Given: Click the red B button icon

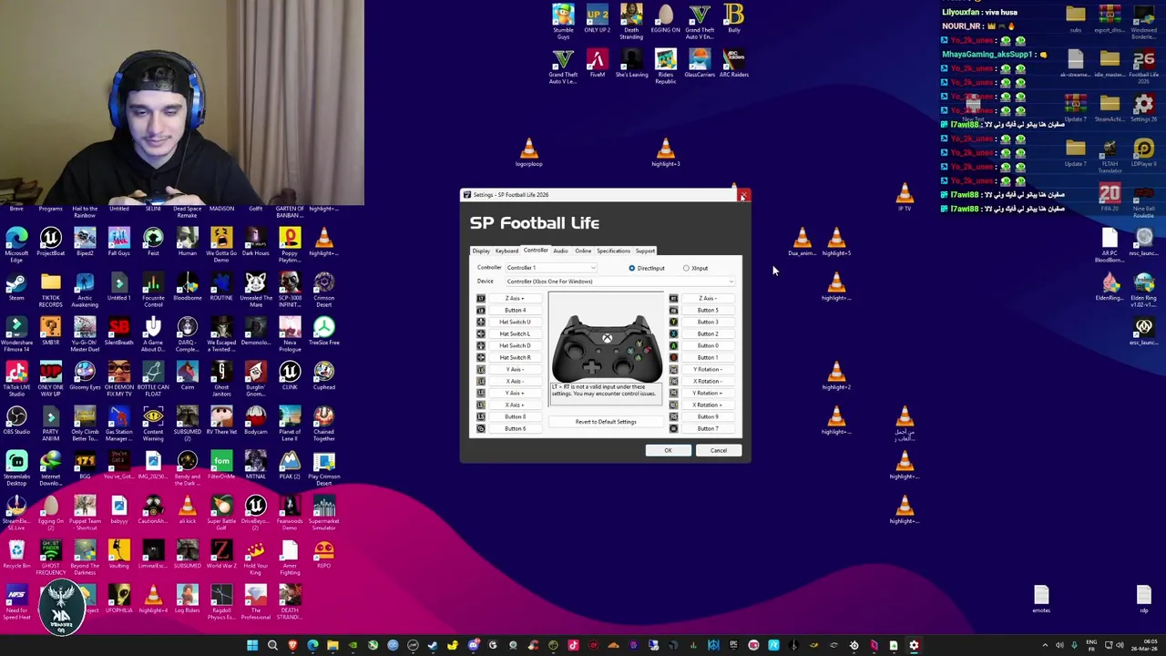Looking at the screenshot, I should coord(673,357).
